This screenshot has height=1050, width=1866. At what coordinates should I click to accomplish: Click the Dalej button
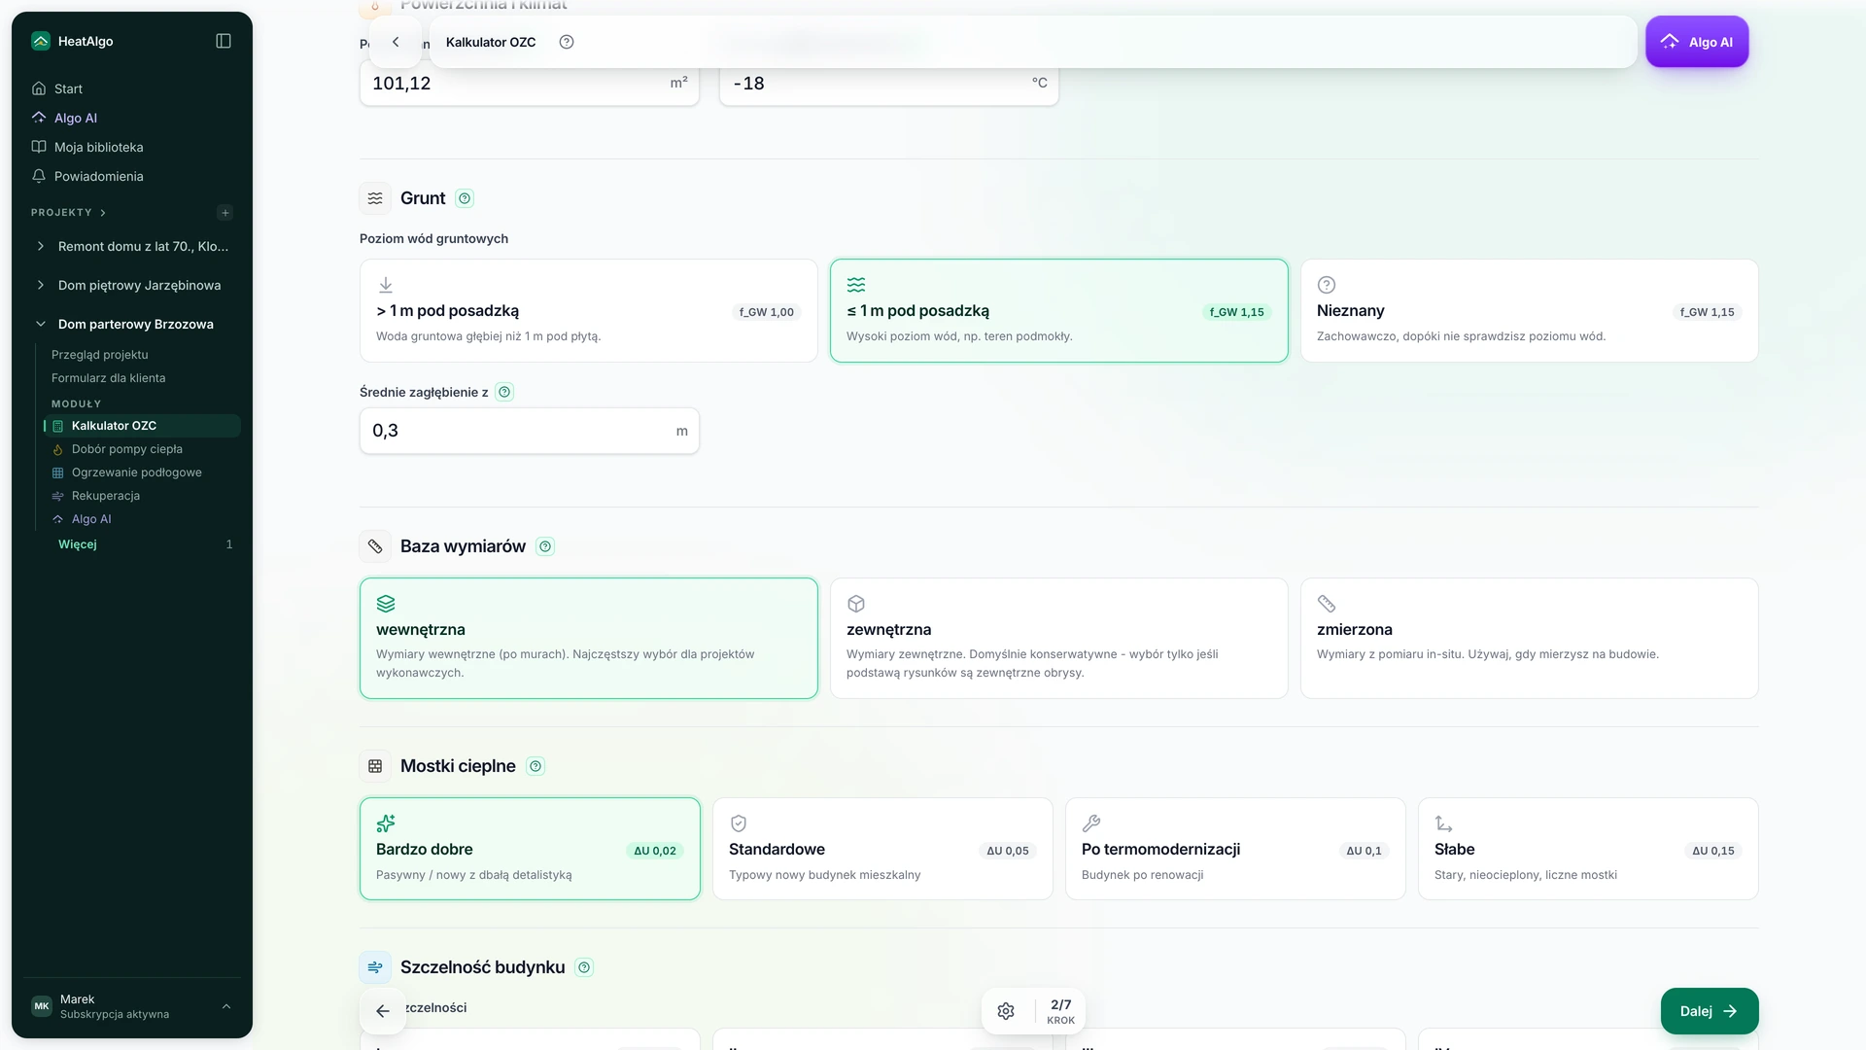(x=1710, y=1011)
